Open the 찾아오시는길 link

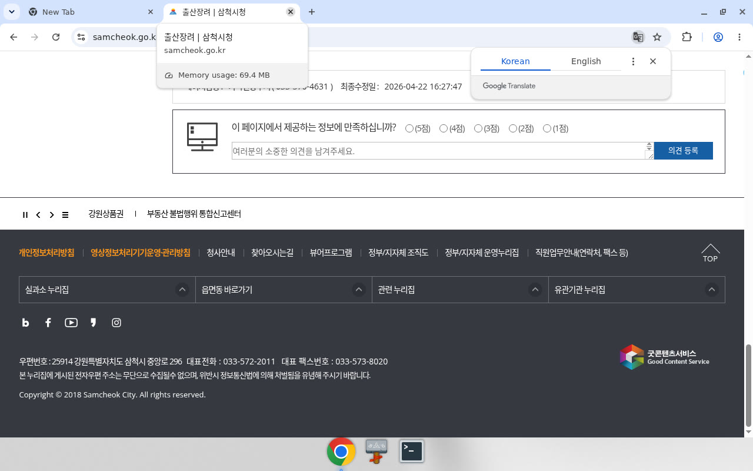tap(272, 253)
